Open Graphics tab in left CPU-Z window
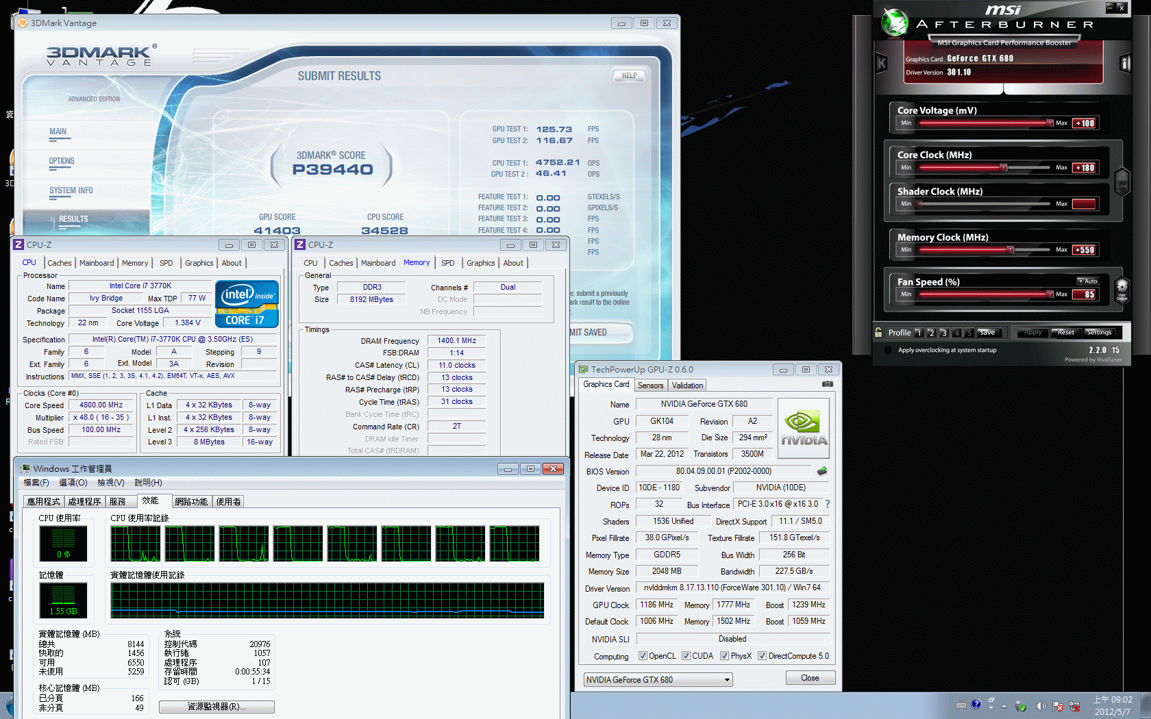 [199, 263]
